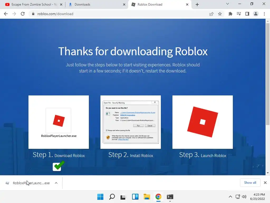Click the 'Step 1. Download Roblox' caption

[x=59, y=155]
